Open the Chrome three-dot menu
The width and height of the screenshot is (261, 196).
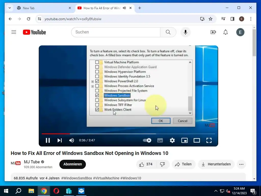(x=251, y=19)
